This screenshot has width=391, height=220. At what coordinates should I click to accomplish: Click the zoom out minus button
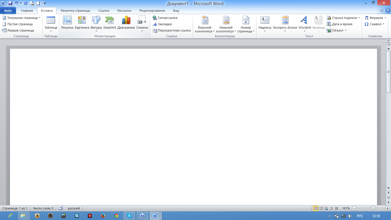tap(354, 208)
